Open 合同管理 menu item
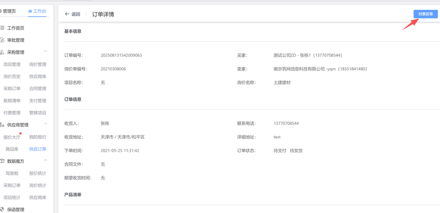440x213 pixels. pos(38,88)
